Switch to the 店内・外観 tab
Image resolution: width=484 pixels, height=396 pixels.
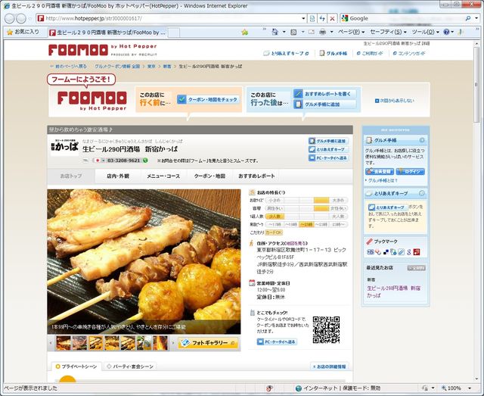pyautogui.click(x=117, y=176)
